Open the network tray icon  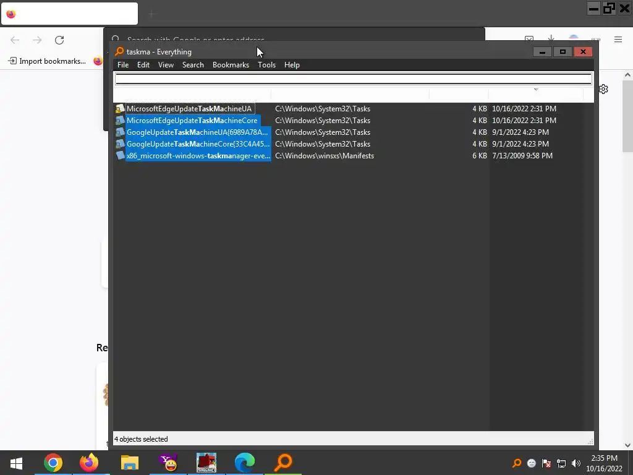click(561, 463)
